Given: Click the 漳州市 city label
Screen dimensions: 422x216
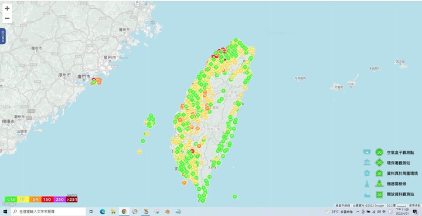Looking at the screenshot, I should [64, 75].
